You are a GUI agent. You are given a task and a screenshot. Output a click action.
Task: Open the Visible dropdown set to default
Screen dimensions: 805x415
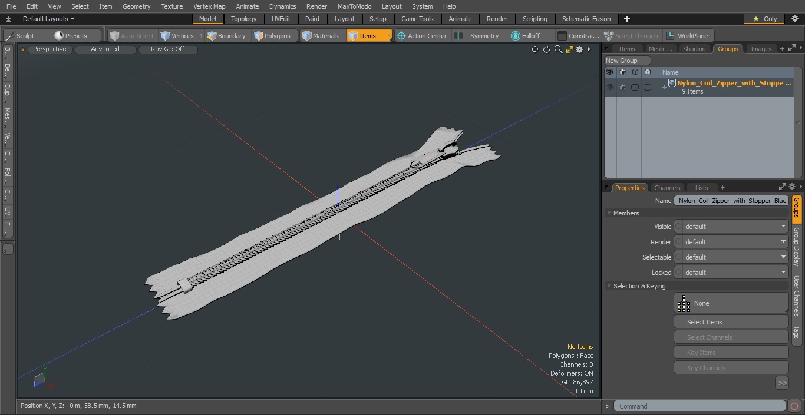pos(731,227)
